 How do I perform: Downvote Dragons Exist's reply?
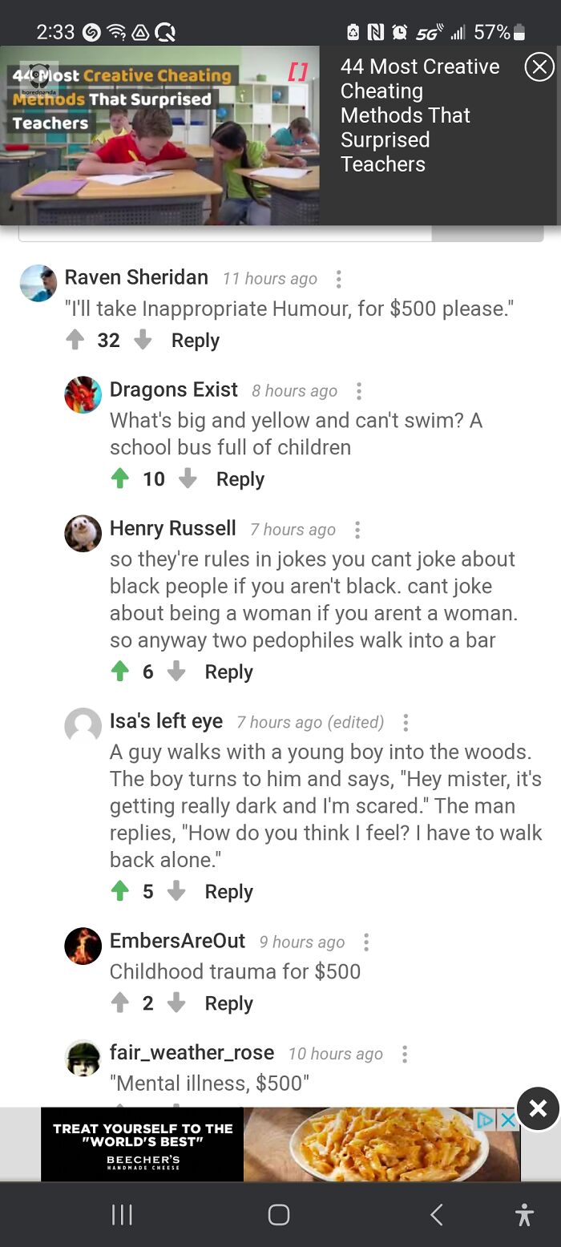coord(188,479)
